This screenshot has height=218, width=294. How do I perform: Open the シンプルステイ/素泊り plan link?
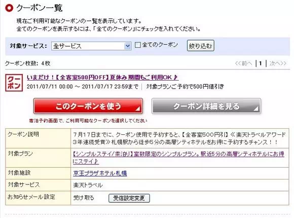[178, 158]
